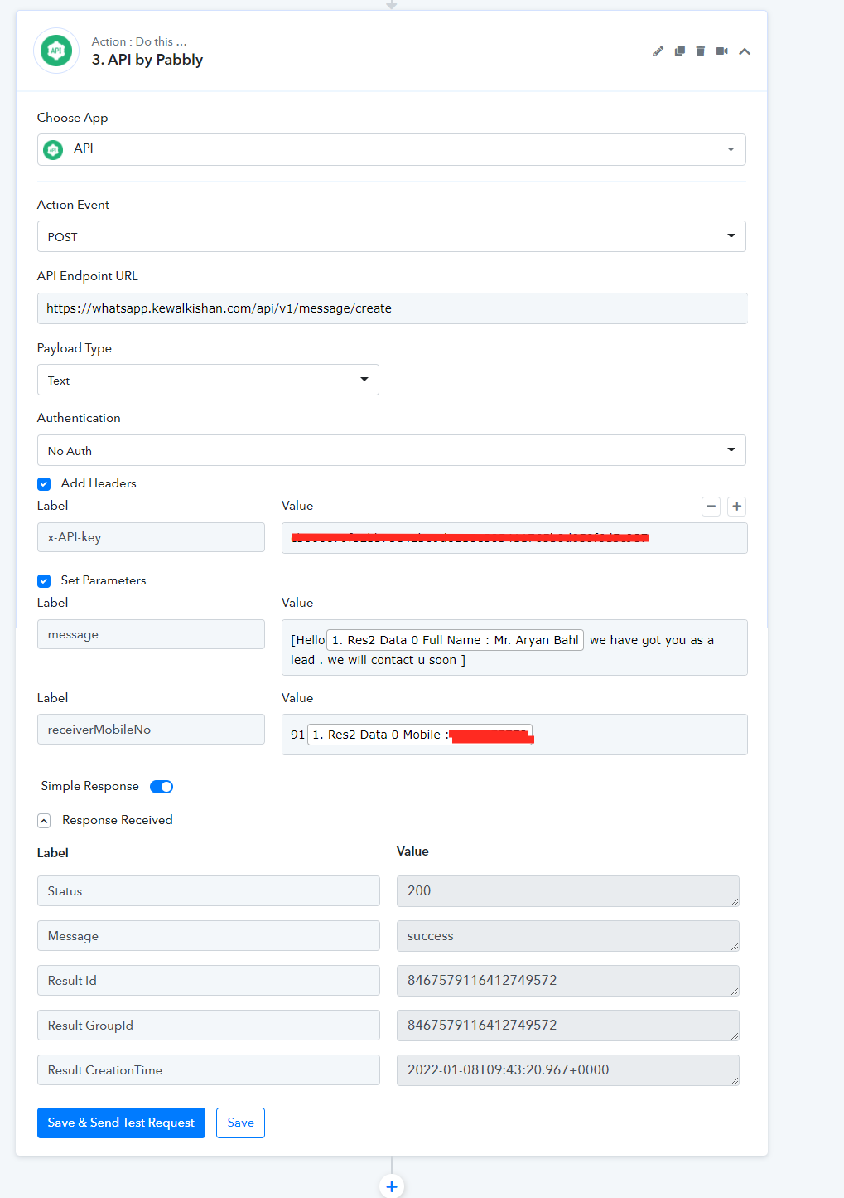Click the green API by Pabbly logo

[x=56, y=51]
